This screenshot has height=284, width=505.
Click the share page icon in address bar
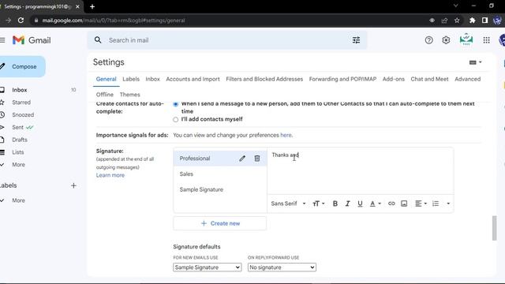point(444,21)
